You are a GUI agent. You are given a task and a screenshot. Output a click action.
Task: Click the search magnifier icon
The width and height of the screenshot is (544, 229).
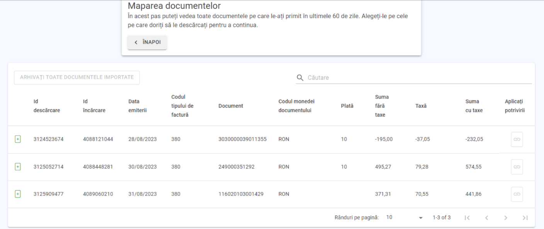(x=300, y=78)
